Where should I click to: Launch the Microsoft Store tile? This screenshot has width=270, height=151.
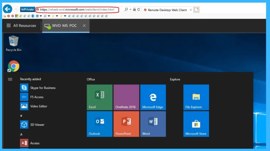tap(196, 124)
